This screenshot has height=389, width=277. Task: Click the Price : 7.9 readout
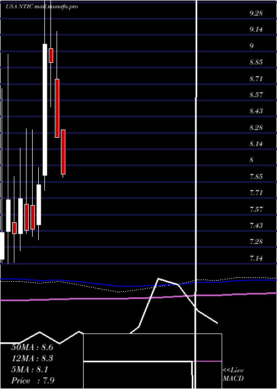pyautogui.click(x=33, y=381)
